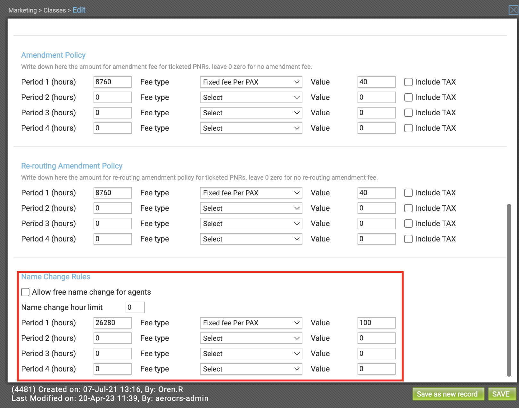The height and width of the screenshot is (408, 519).
Task: Tick Include TAX for Amendment Policy Period 2
Action: pos(408,97)
